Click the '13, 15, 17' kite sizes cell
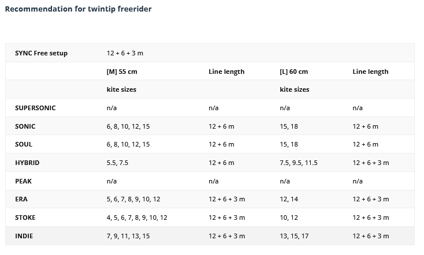 pyautogui.click(x=294, y=236)
